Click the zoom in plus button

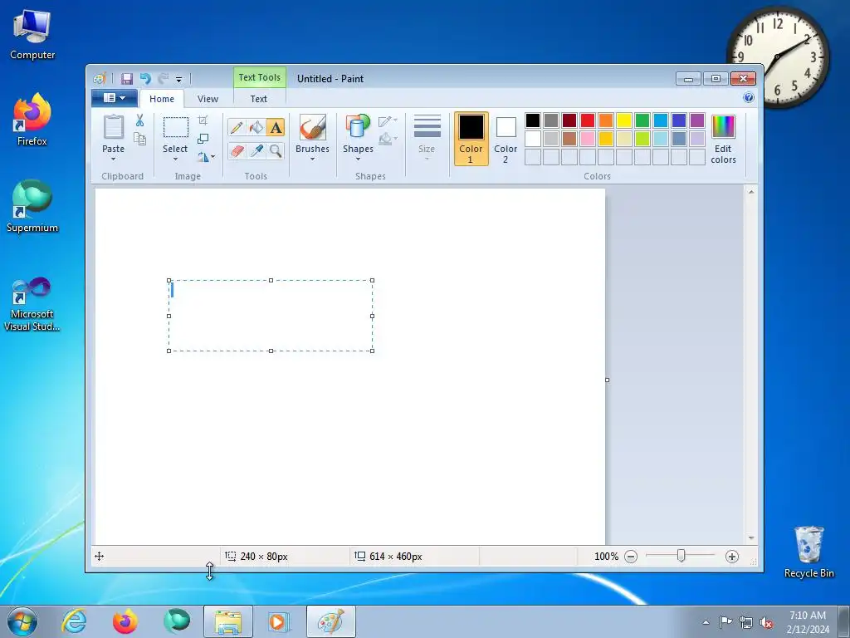point(732,557)
